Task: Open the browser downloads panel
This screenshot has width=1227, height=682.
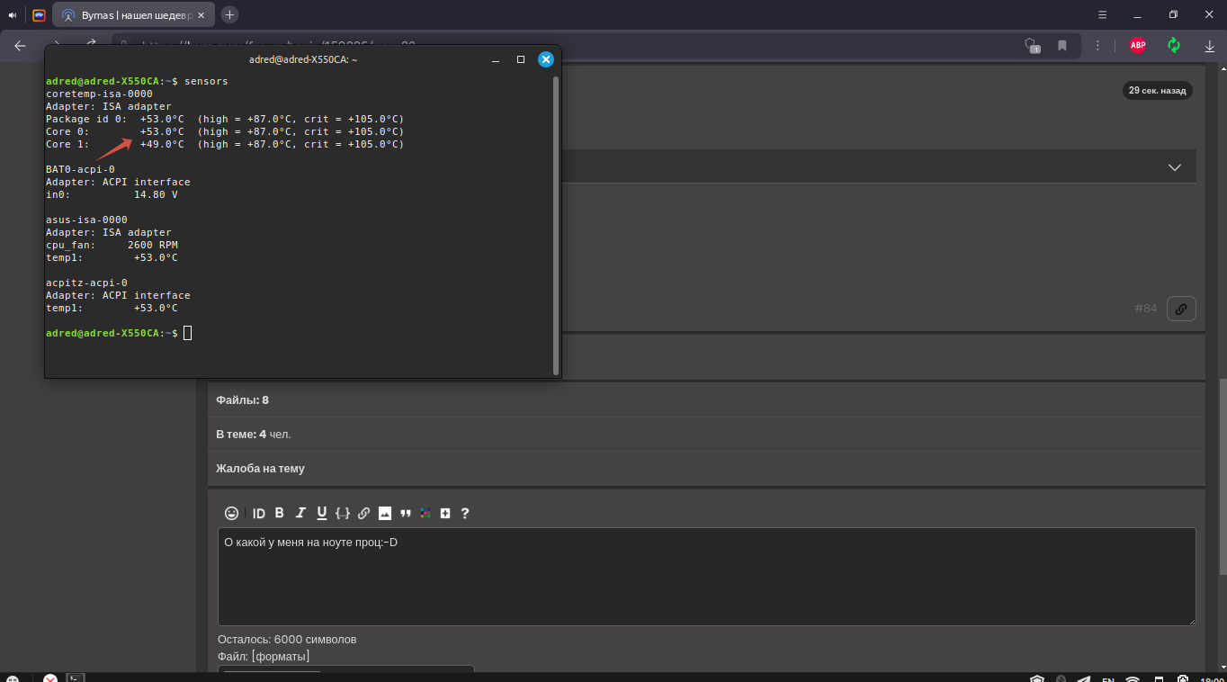Action: pyautogui.click(x=1210, y=45)
